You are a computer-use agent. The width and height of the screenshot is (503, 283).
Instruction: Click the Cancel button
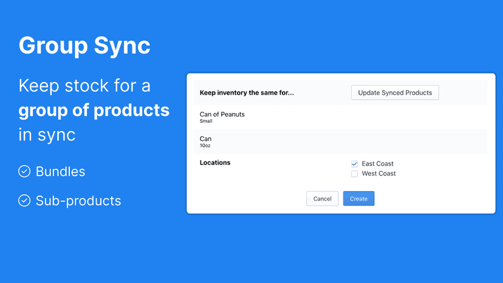click(322, 199)
